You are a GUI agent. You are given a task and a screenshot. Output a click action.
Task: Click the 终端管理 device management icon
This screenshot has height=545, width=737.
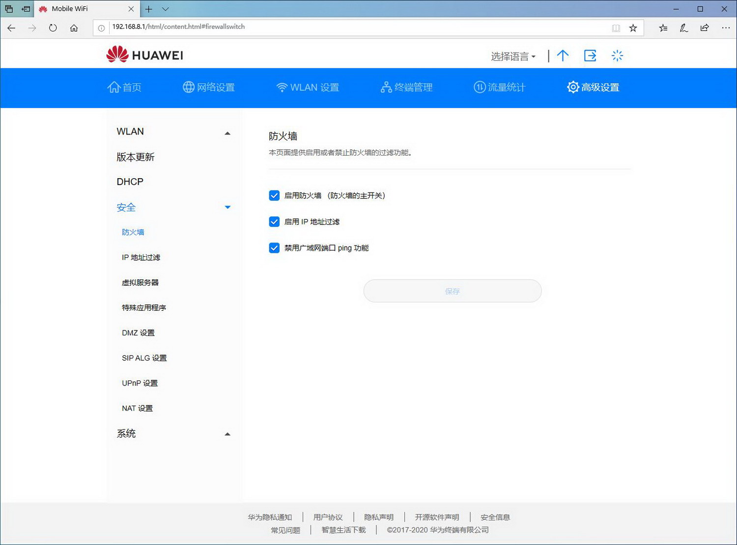(386, 87)
